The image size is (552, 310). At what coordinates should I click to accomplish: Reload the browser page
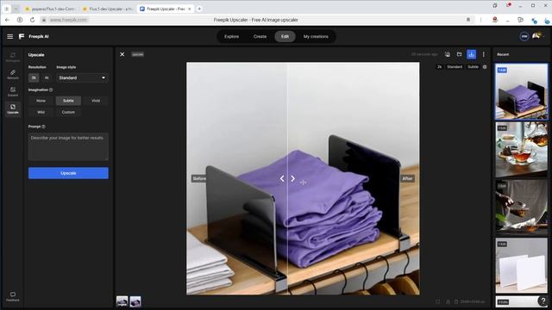click(32, 20)
